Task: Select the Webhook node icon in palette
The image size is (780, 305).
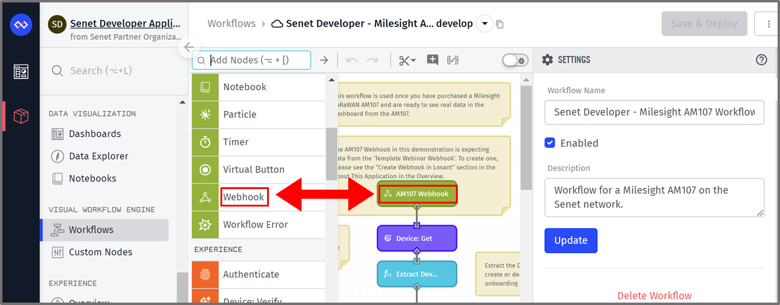Action: (205, 197)
